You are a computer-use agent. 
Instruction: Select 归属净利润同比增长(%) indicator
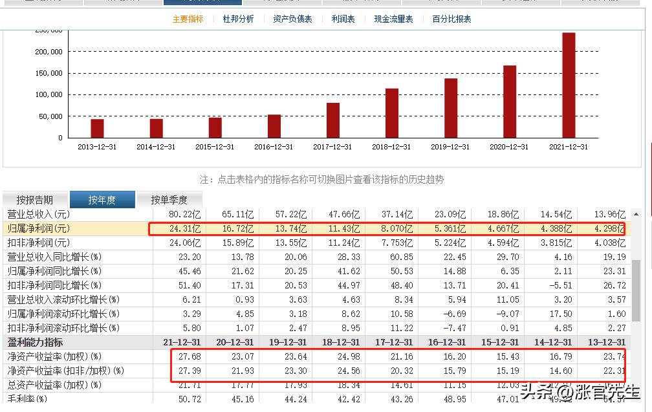tap(54, 271)
